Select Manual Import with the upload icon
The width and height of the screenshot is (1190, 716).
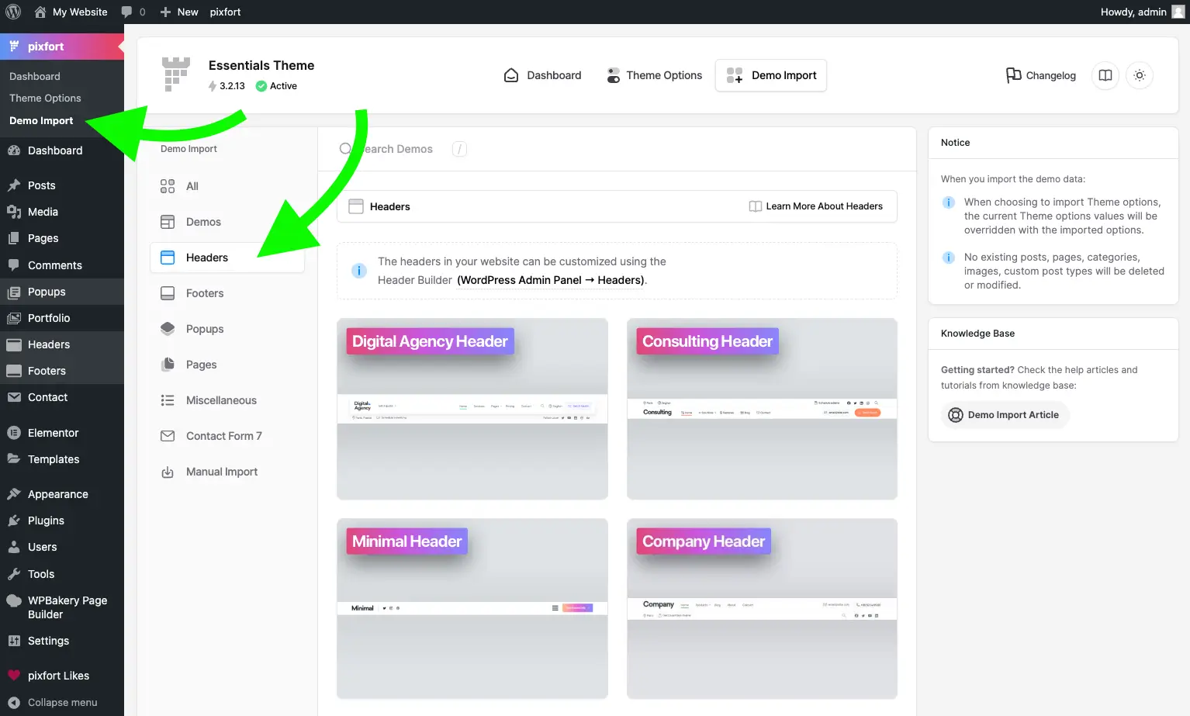tap(221, 472)
